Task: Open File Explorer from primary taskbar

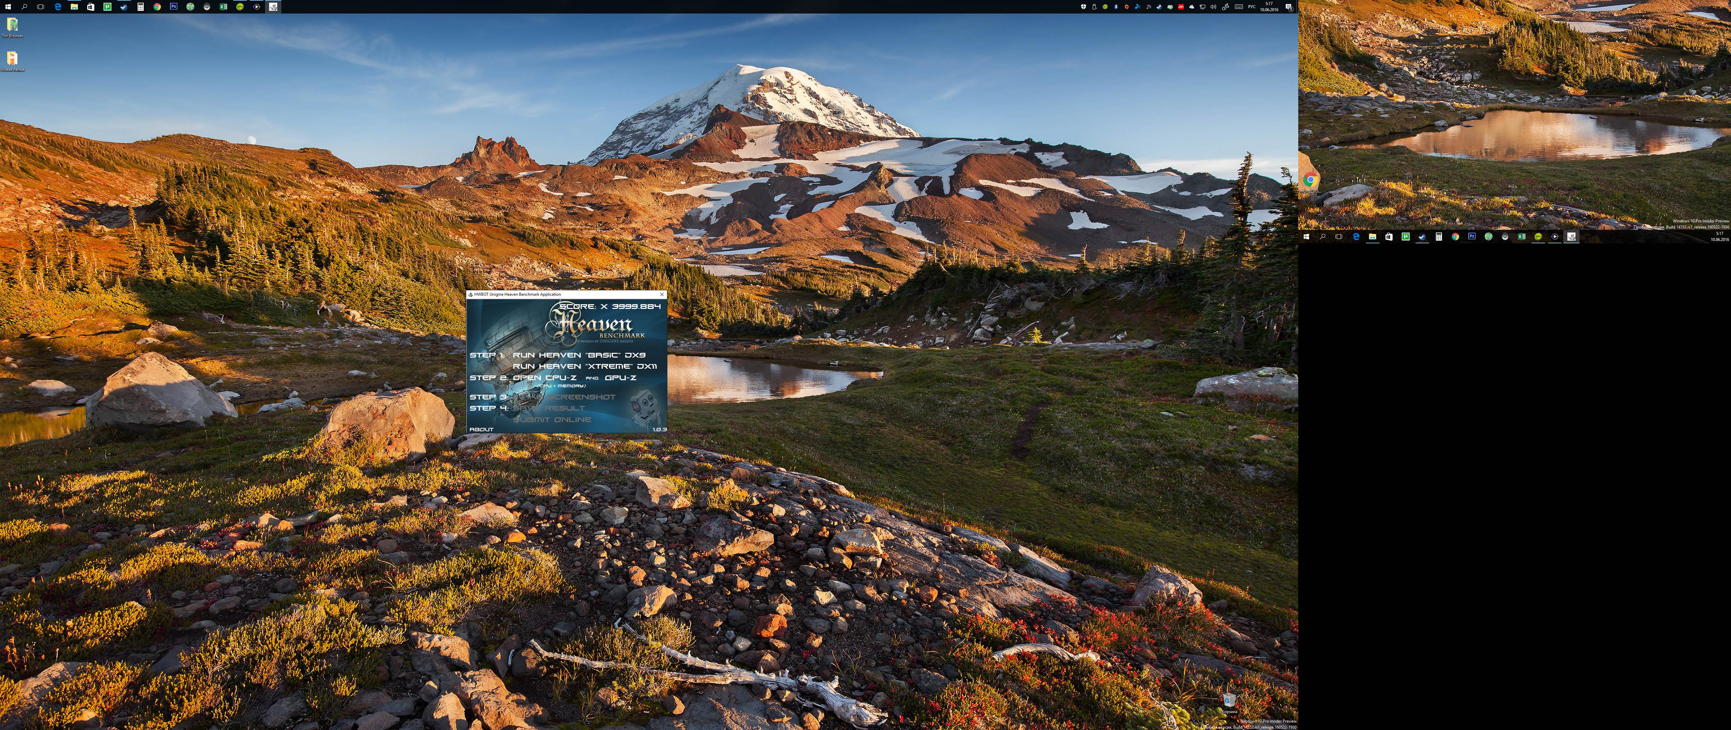Action: click(74, 7)
